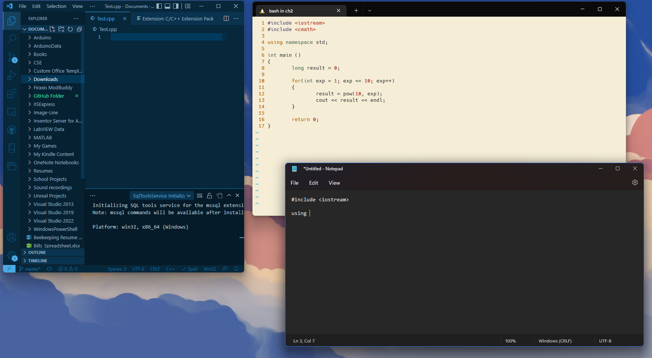The image size is (652, 358).
Task: Open the View menu in Notepad
Action: [334, 183]
